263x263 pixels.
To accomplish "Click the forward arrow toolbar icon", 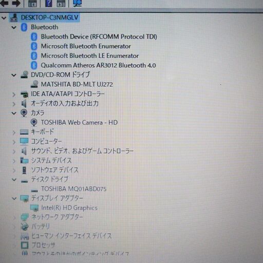I will (x=16, y=4).
